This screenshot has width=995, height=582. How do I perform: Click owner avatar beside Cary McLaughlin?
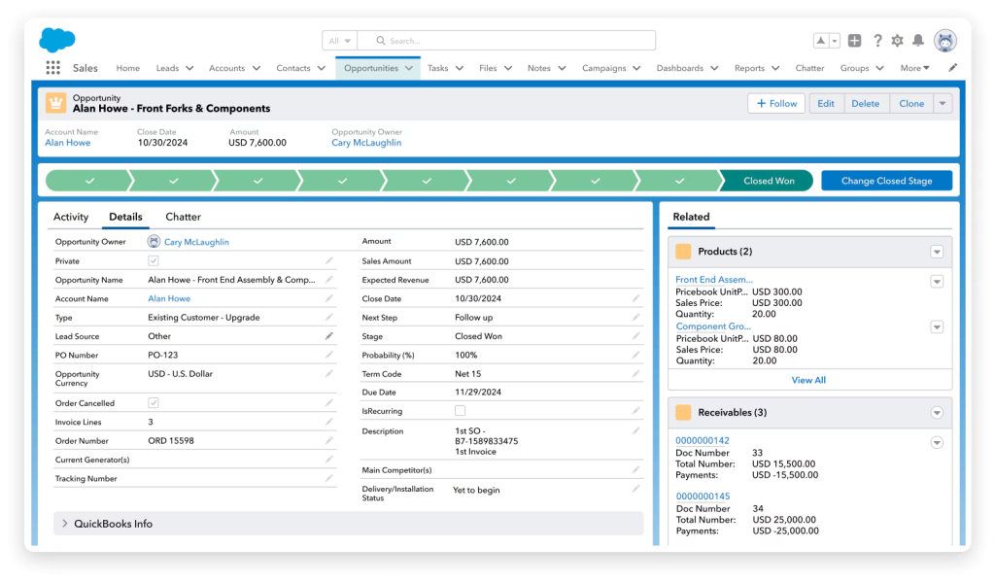pos(154,241)
